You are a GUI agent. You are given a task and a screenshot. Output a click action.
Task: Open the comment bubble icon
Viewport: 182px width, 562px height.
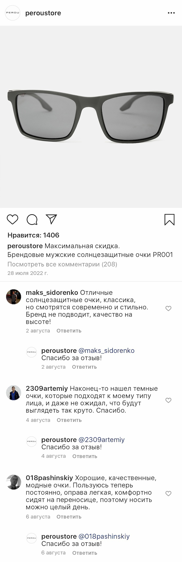point(32,219)
